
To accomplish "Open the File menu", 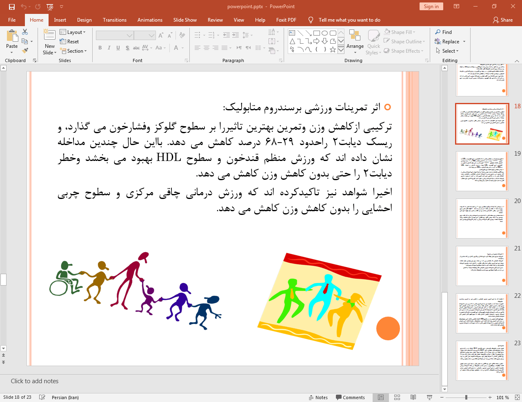I will (12, 20).
